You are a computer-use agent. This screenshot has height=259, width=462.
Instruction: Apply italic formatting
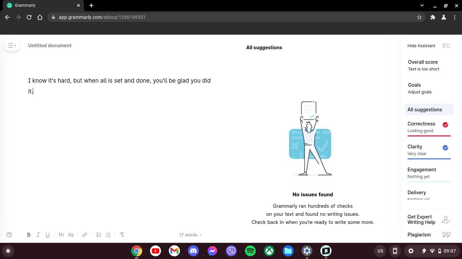point(38,235)
